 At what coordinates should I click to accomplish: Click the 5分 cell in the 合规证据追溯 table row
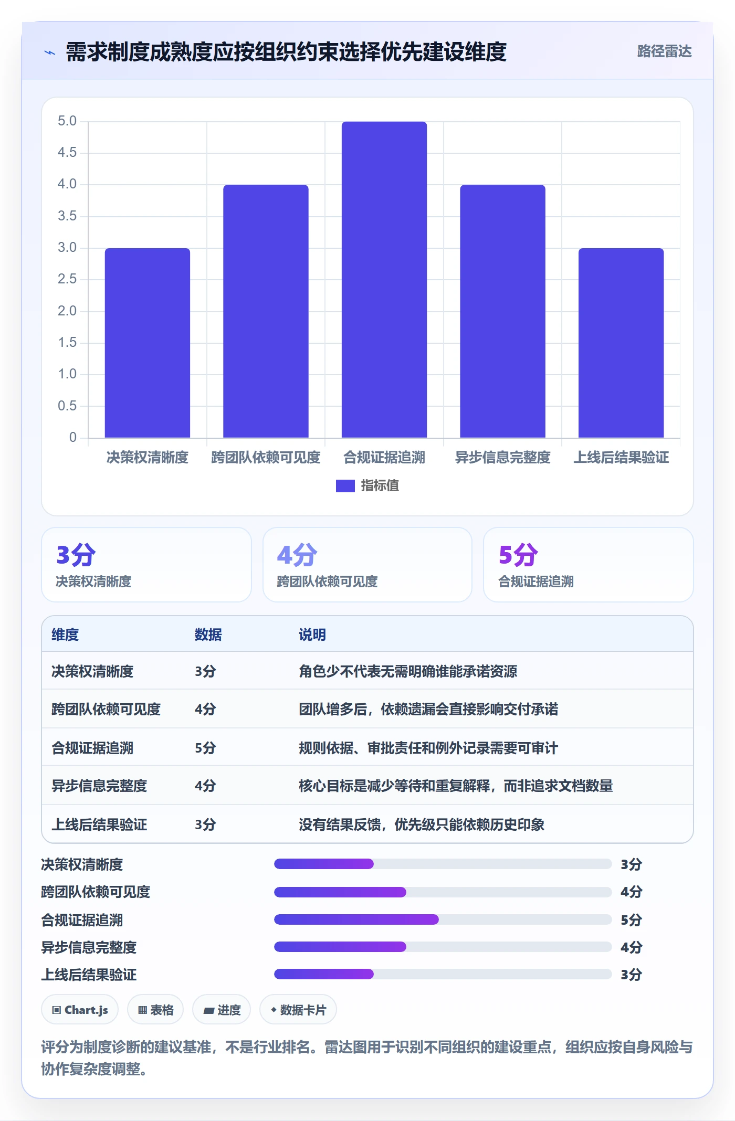[205, 748]
